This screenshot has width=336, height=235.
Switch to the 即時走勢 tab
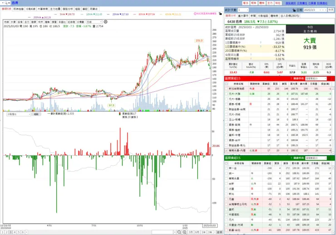tap(19, 9)
